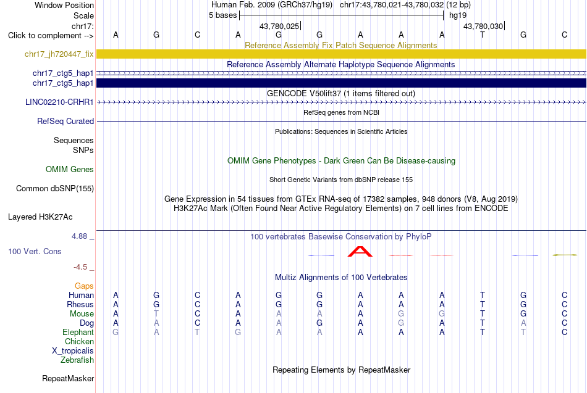587x393 pixels.
Task: Click the T base in the top sequence row
Action: 483,35
